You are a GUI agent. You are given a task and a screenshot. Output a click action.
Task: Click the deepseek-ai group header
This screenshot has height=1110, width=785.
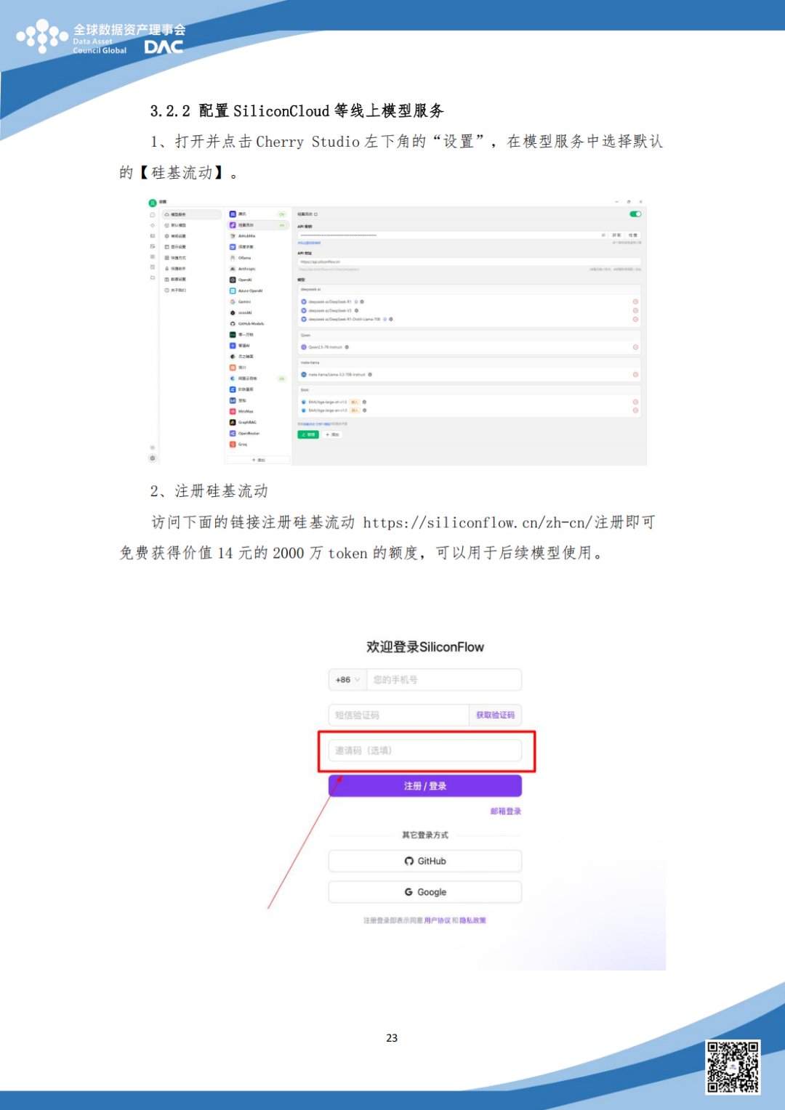point(469,289)
